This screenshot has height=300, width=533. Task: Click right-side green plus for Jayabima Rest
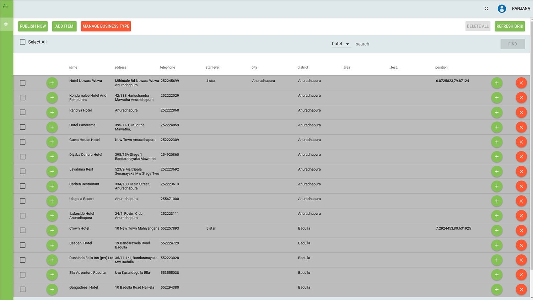coord(497,171)
